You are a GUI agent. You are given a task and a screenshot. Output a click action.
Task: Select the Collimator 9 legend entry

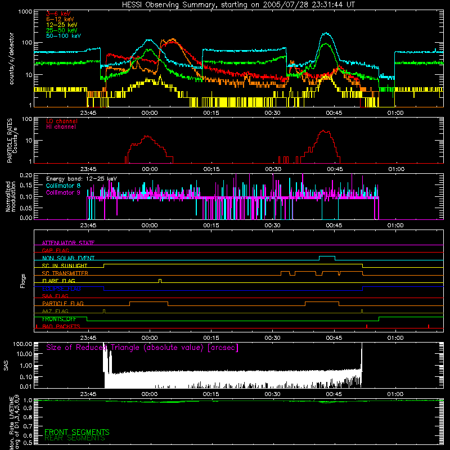[x=63, y=192]
